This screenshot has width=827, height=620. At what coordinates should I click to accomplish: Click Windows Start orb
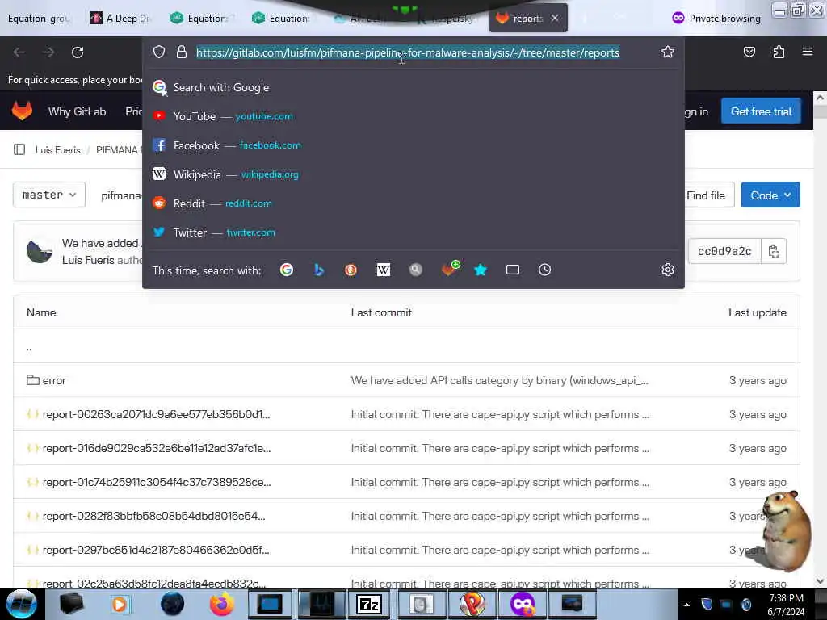[x=22, y=604]
